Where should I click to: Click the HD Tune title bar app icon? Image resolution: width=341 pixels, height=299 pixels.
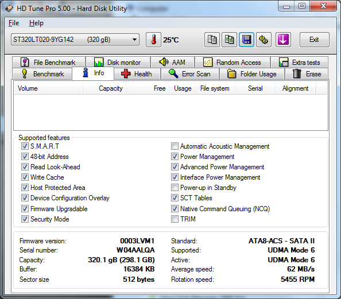(x=9, y=8)
